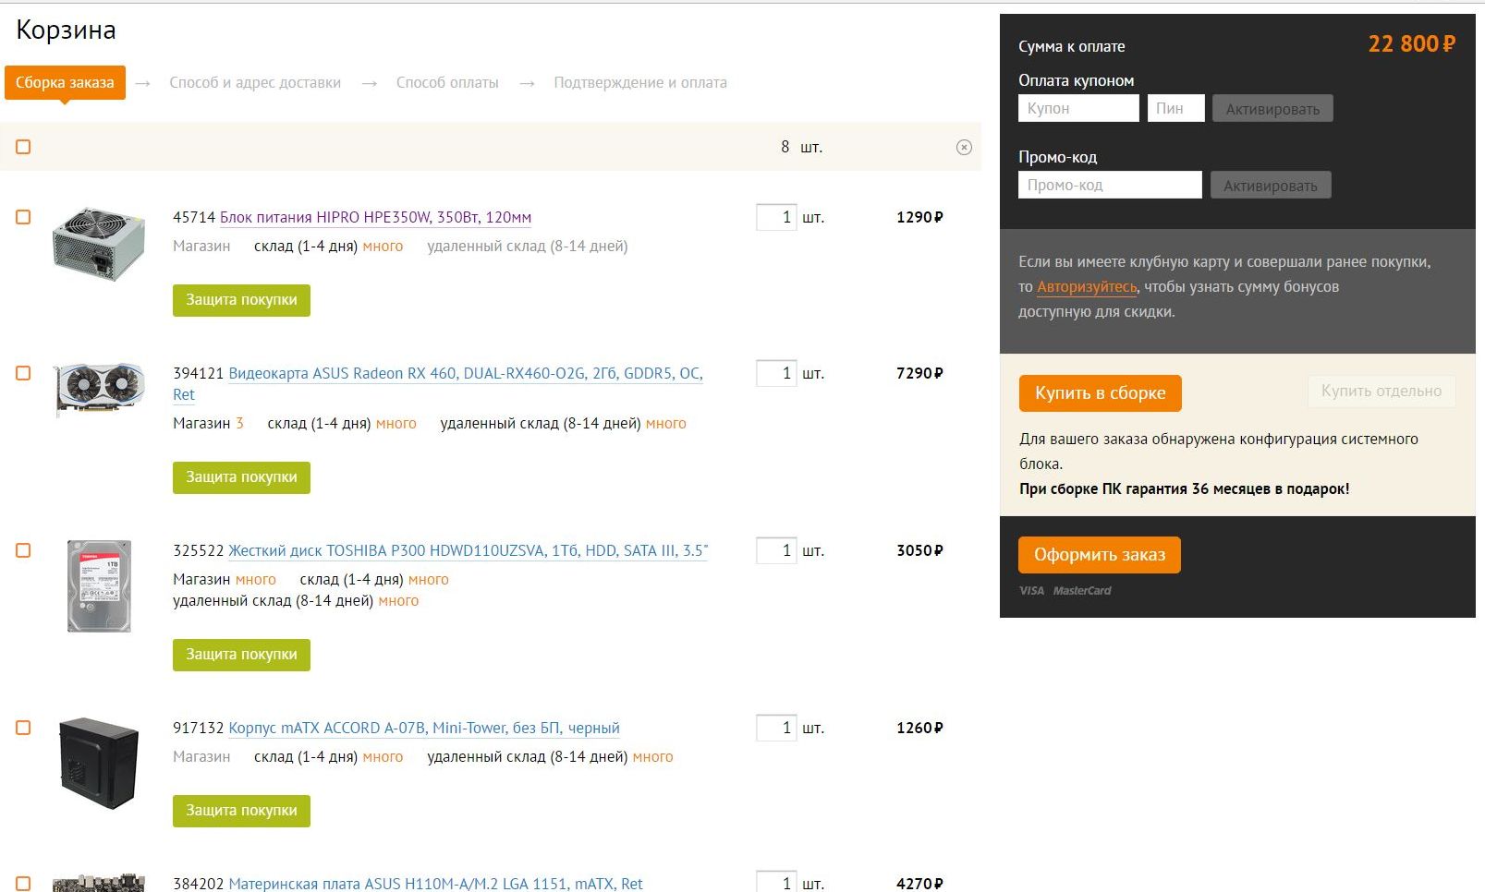
Task: Edit quantity for TOSHIBA P300 hard drive
Action: [776, 550]
